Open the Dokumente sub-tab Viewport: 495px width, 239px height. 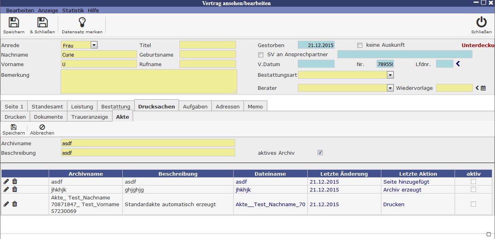pyautogui.click(x=48, y=117)
